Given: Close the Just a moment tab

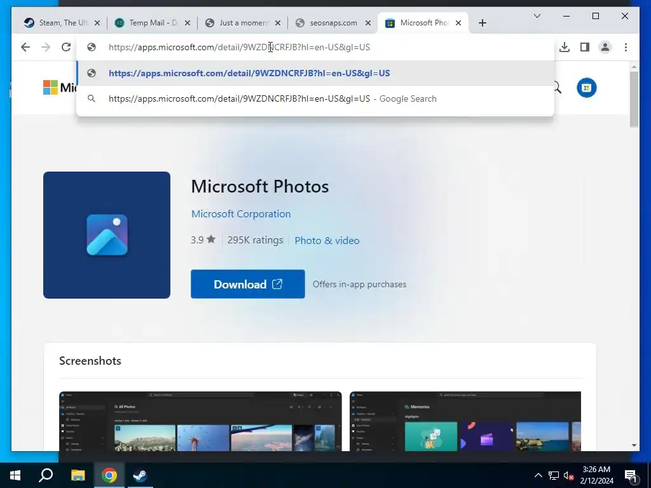Looking at the screenshot, I should coord(278,23).
